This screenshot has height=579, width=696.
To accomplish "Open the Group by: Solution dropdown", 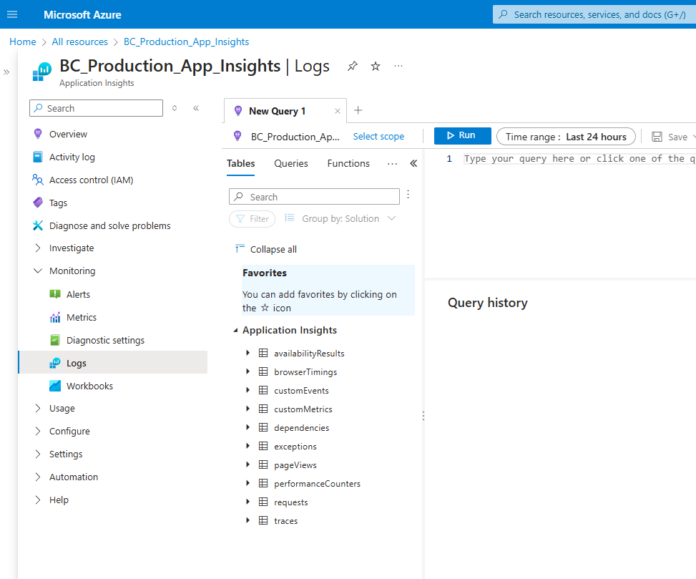I will (340, 218).
